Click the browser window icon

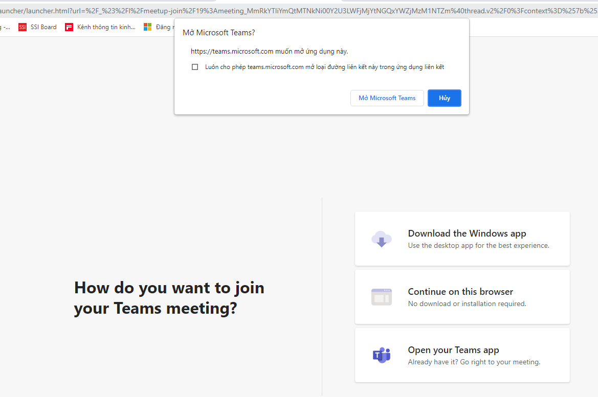pyautogui.click(x=381, y=297)
